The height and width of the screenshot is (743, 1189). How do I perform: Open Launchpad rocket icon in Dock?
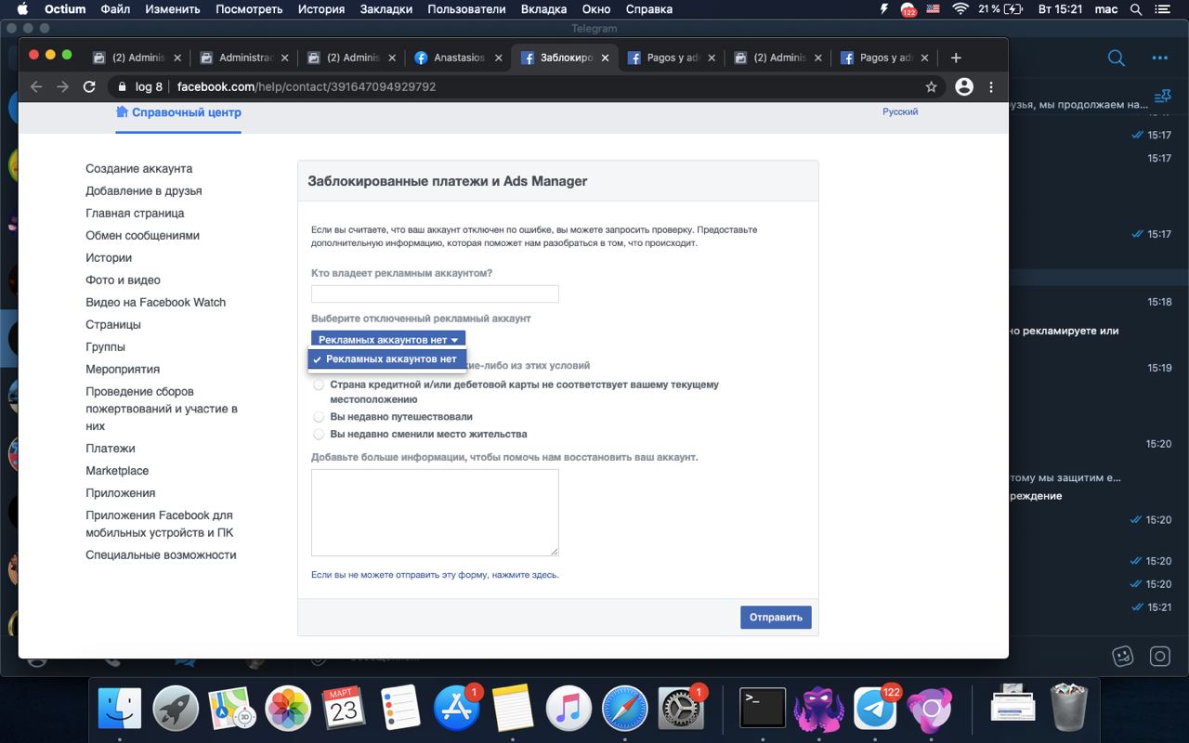(175, 710)
